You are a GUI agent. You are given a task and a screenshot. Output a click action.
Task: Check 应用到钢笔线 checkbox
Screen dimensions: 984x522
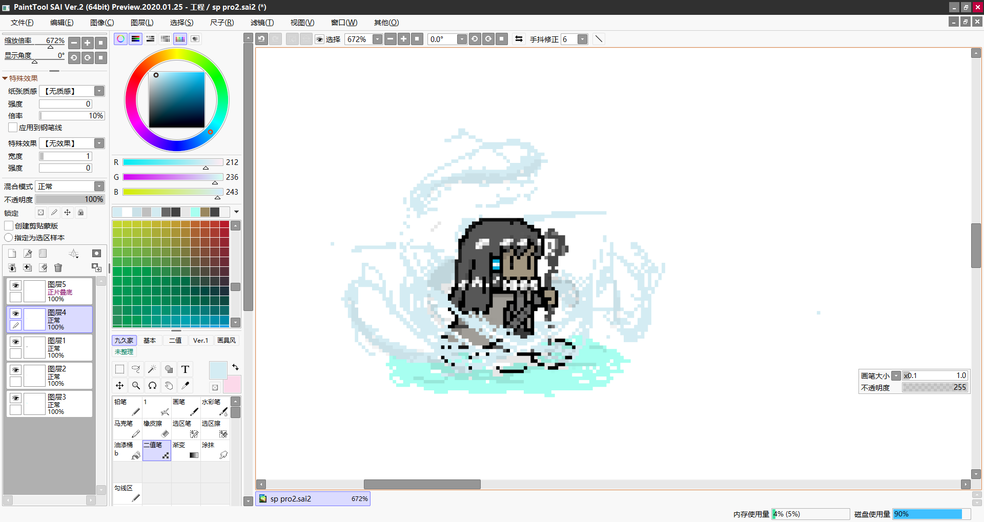point(13,128)
